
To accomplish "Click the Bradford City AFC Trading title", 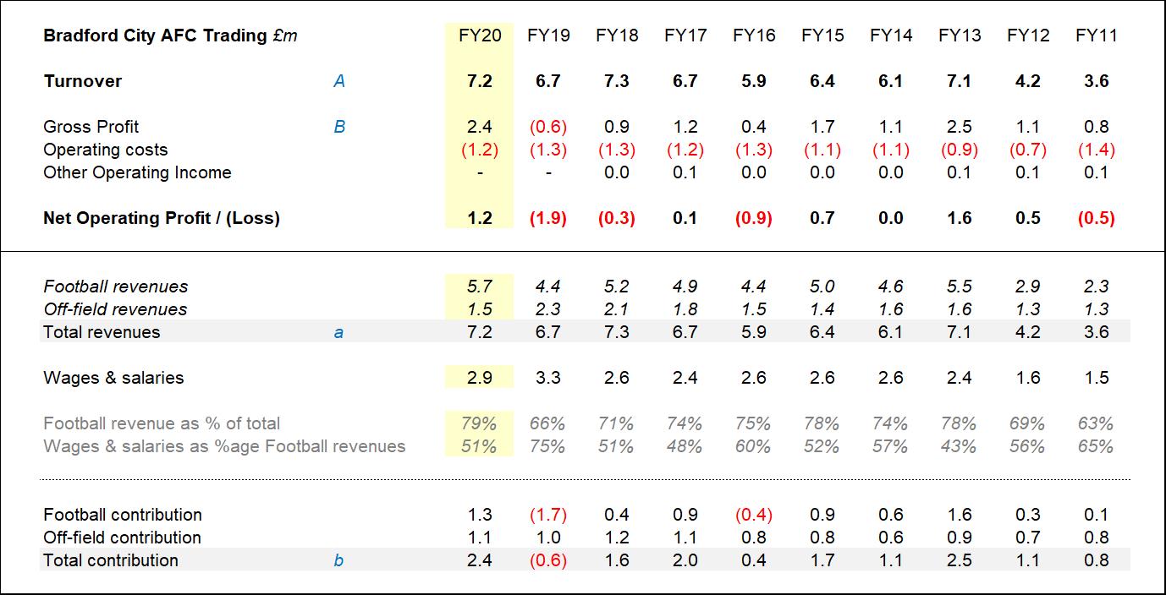I will 170,35.
